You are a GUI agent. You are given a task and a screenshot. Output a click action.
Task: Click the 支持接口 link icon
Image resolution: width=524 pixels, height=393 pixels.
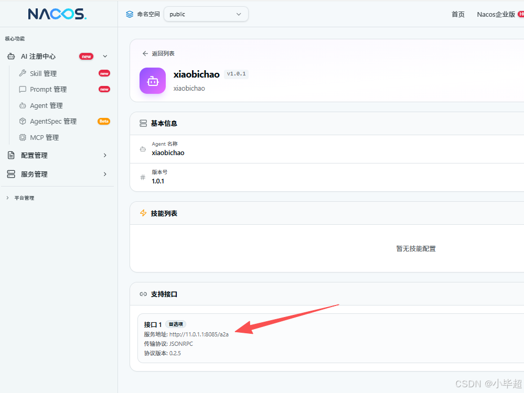143,294
